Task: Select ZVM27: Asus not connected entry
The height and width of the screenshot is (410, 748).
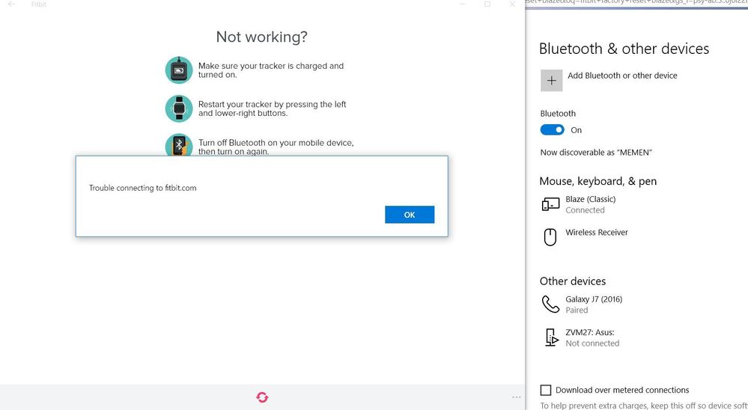Action: (x=592, y=337)
